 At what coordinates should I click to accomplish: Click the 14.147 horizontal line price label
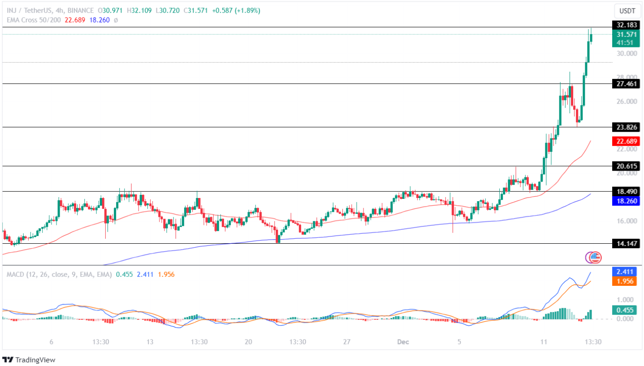coord(626,243)
